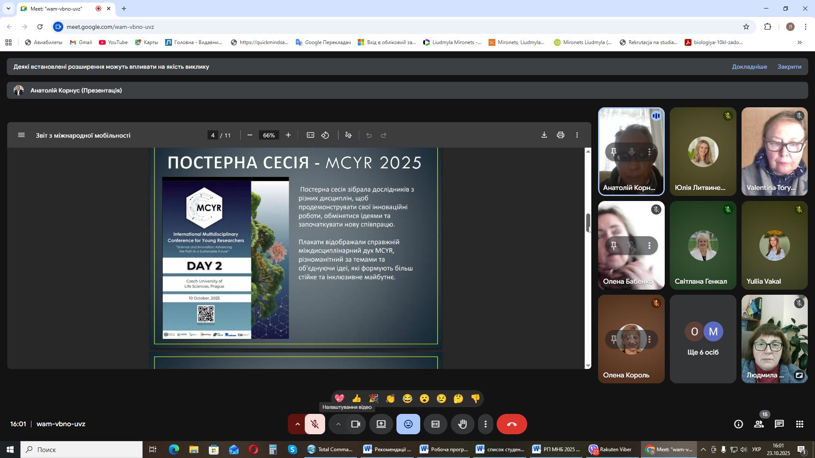Expand video settings arrow beside camera
This screenshot has height=458, width=815.
coord(338,424)
